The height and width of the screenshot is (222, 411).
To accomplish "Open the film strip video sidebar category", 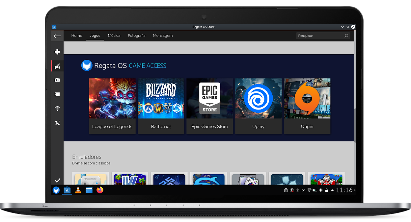I will (57, 94).
